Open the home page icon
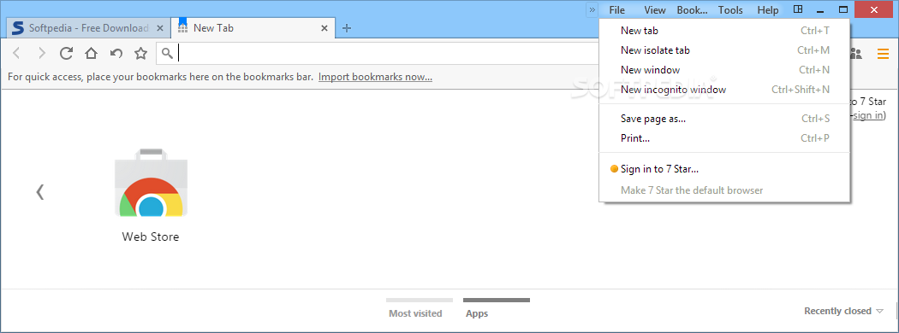The image size is (899, 333). [x=91, y=53]
